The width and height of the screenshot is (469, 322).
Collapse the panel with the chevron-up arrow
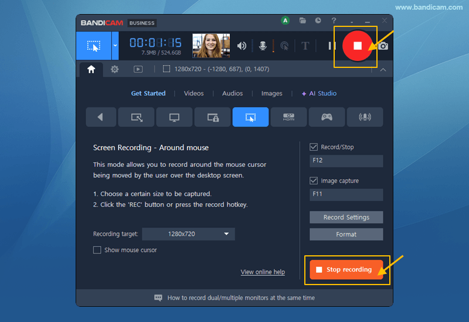[x=383, y=70]
